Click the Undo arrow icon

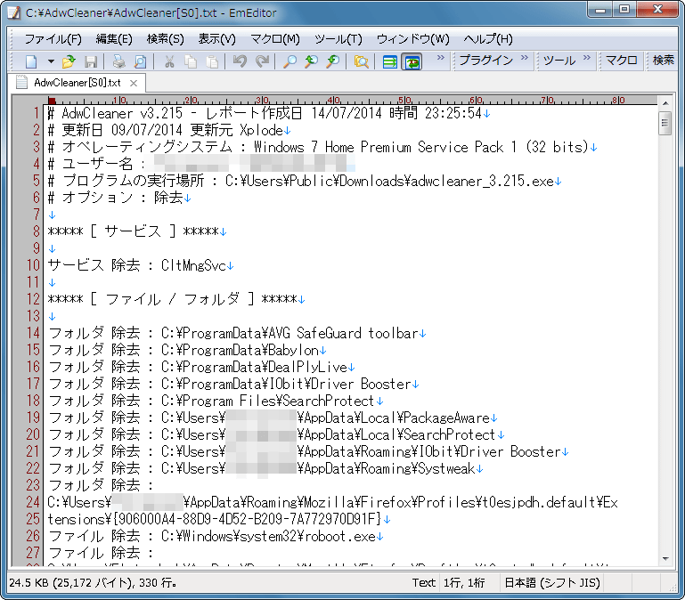coord(240,61)
